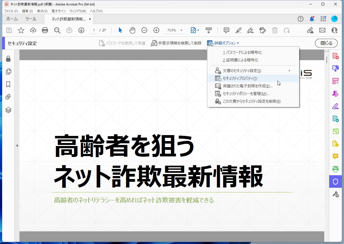
Task: Add a sticky note comment
Action: pos(227,30)
